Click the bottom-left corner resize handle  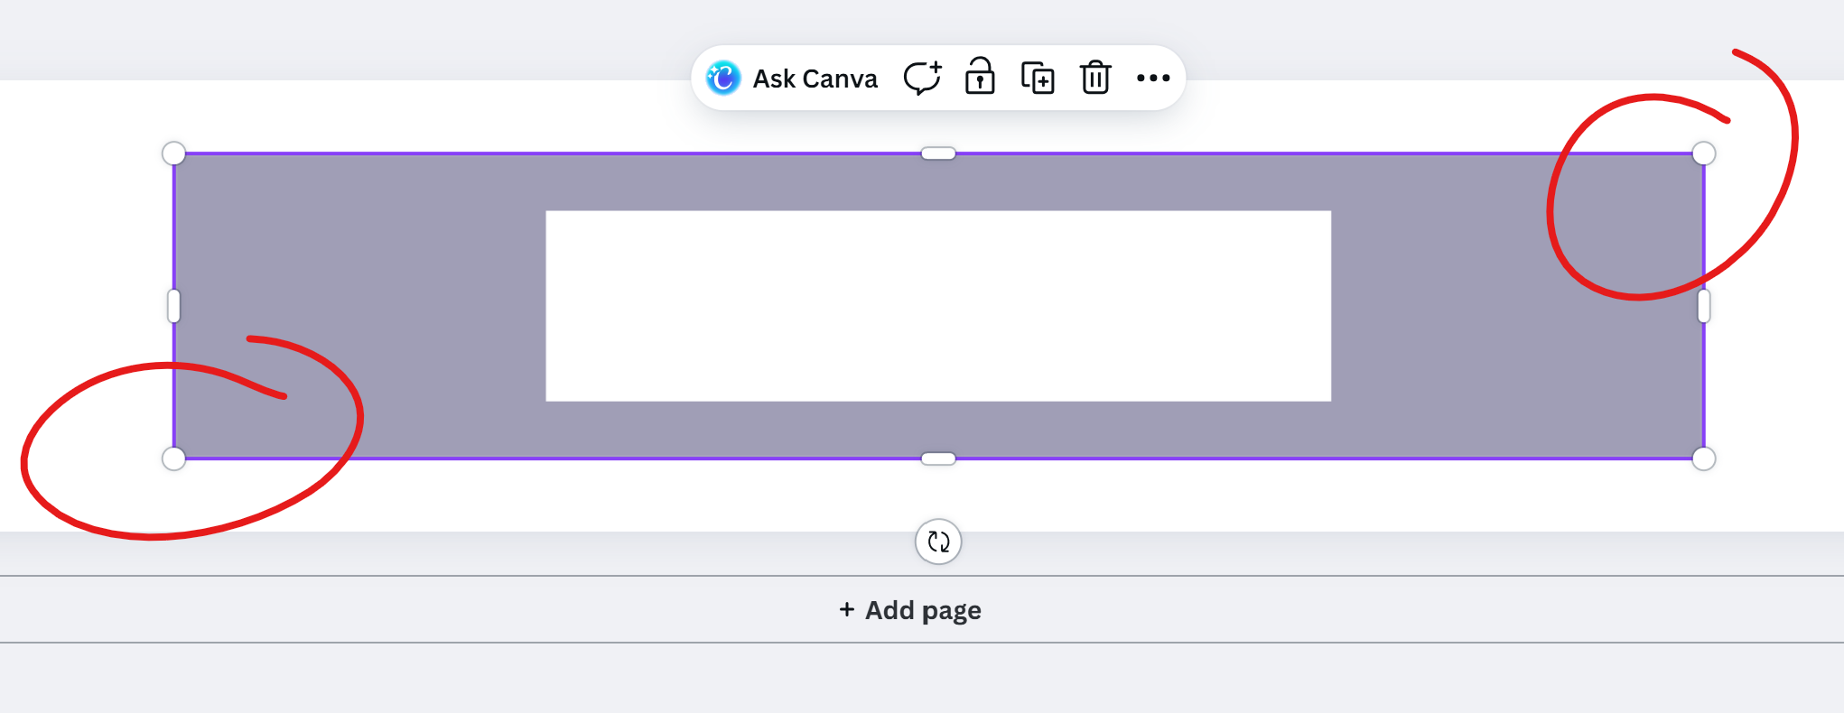pos(173,458)
